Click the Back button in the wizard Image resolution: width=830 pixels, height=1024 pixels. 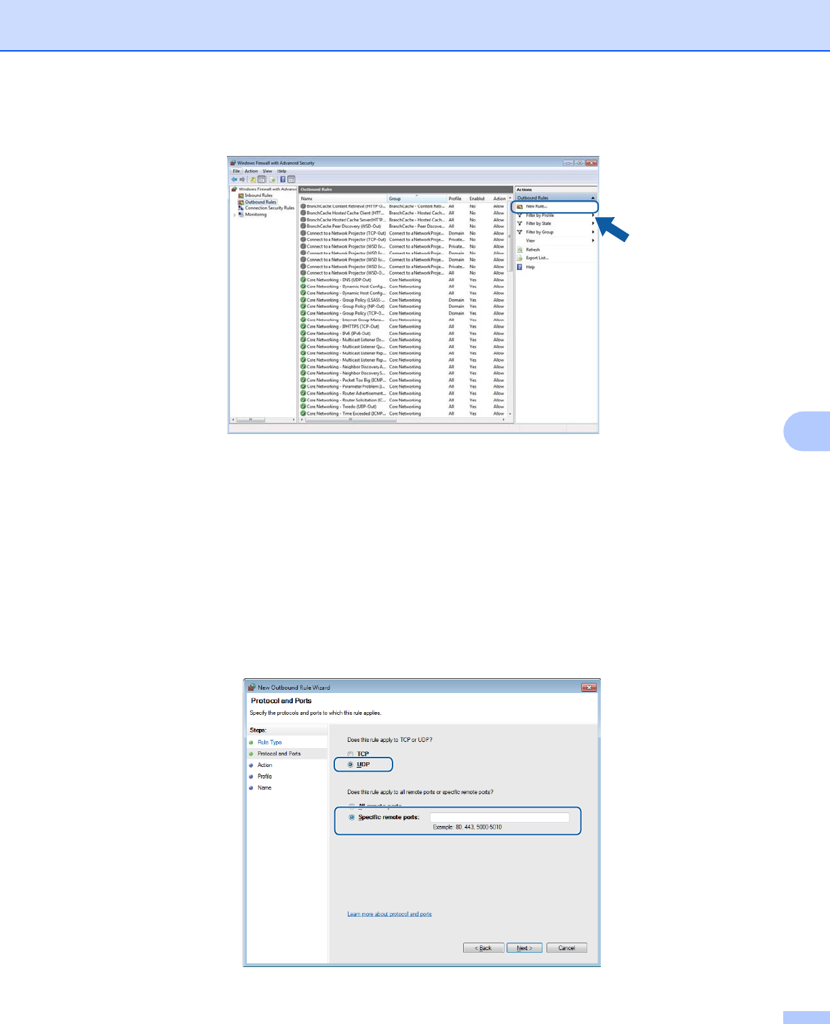coord(483,948)
